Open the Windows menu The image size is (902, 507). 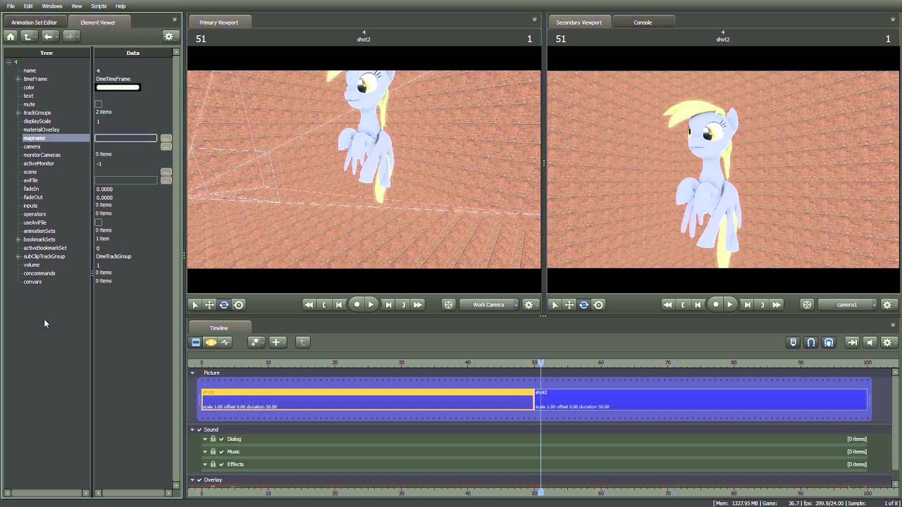[x=52, y=6]
